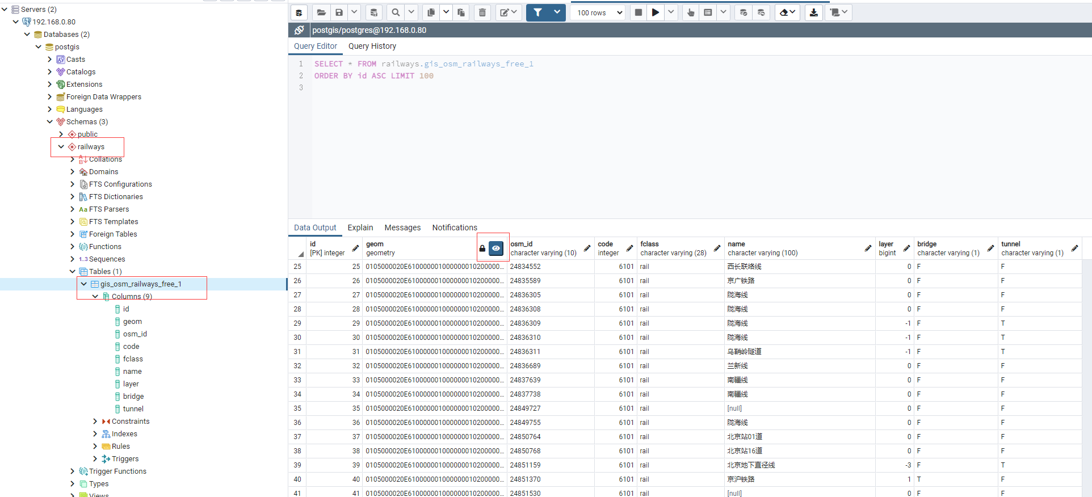The image size is (1092, 497).
Task: Save the query with the disk icon
Action: pos(339,12)
